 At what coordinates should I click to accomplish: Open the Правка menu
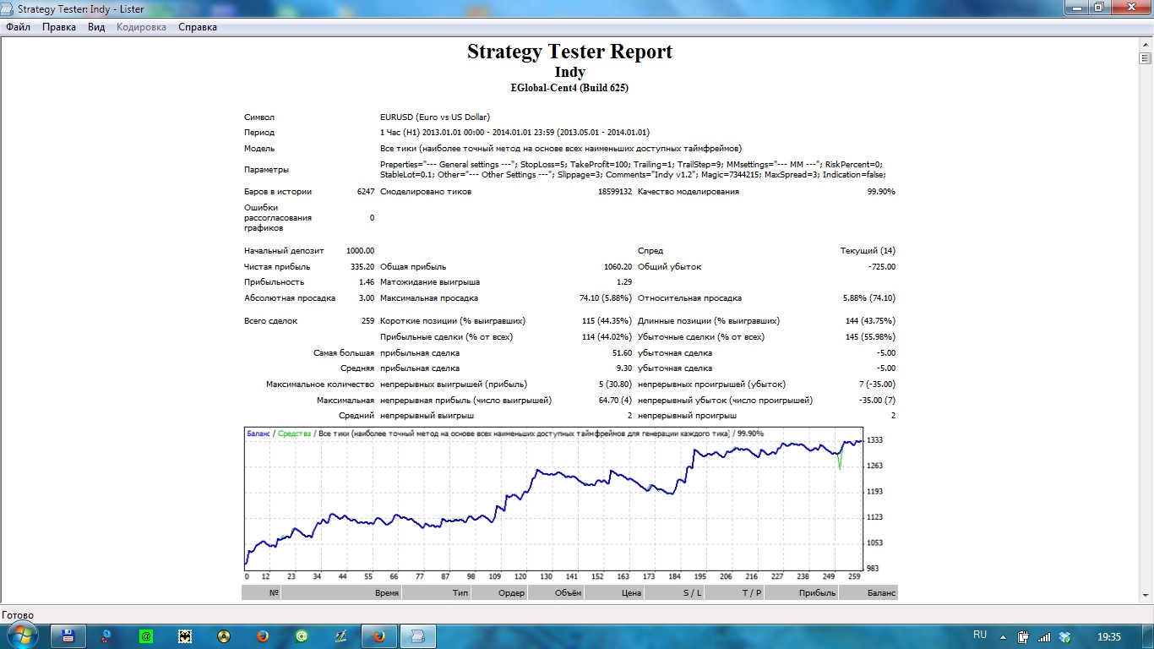click(x=59, y=27)
